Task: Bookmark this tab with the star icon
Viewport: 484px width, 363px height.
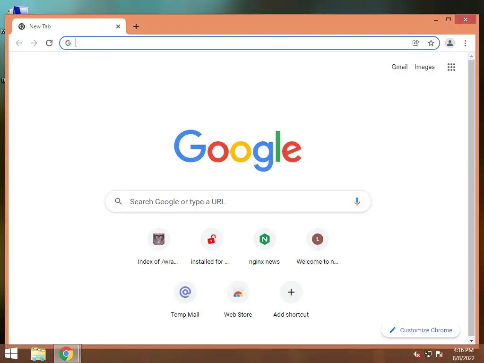Action: (x=431, y=43)
